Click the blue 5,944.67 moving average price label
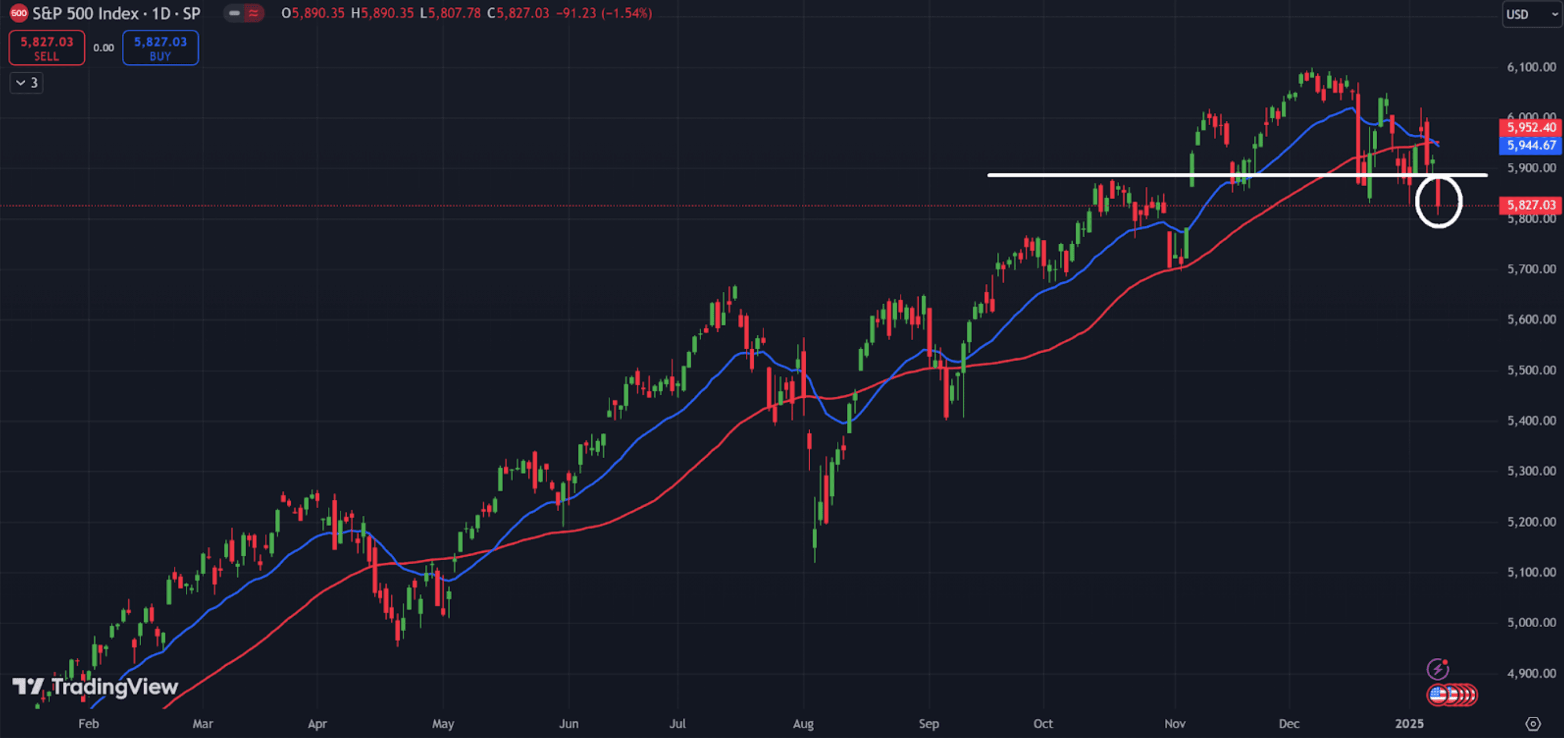The image size is (1564, 738). pyautogui.click(x=1531, y=145)
